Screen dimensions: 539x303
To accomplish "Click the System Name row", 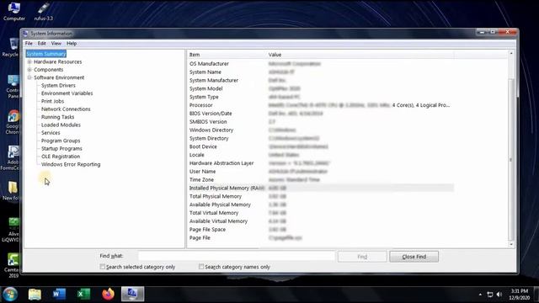I will pyautogui.click(x=321, y=72).
